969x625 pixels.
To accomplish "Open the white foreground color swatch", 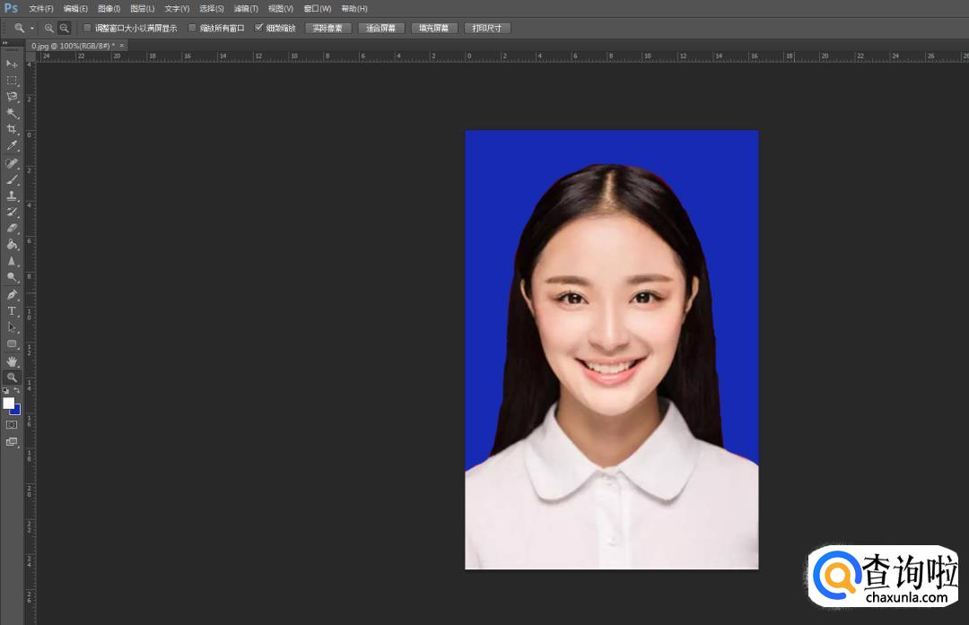I will coord(9,404).
